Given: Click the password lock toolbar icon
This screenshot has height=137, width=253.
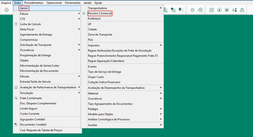Looking at the screenshot, I should (x=242, y=10).
